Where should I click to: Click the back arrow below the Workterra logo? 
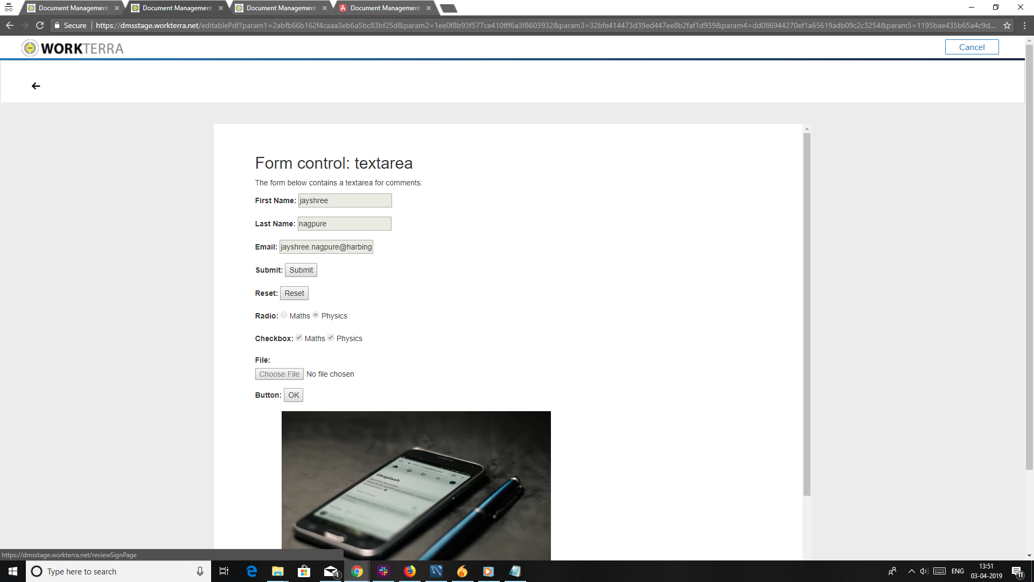click(x=36, y=86)
